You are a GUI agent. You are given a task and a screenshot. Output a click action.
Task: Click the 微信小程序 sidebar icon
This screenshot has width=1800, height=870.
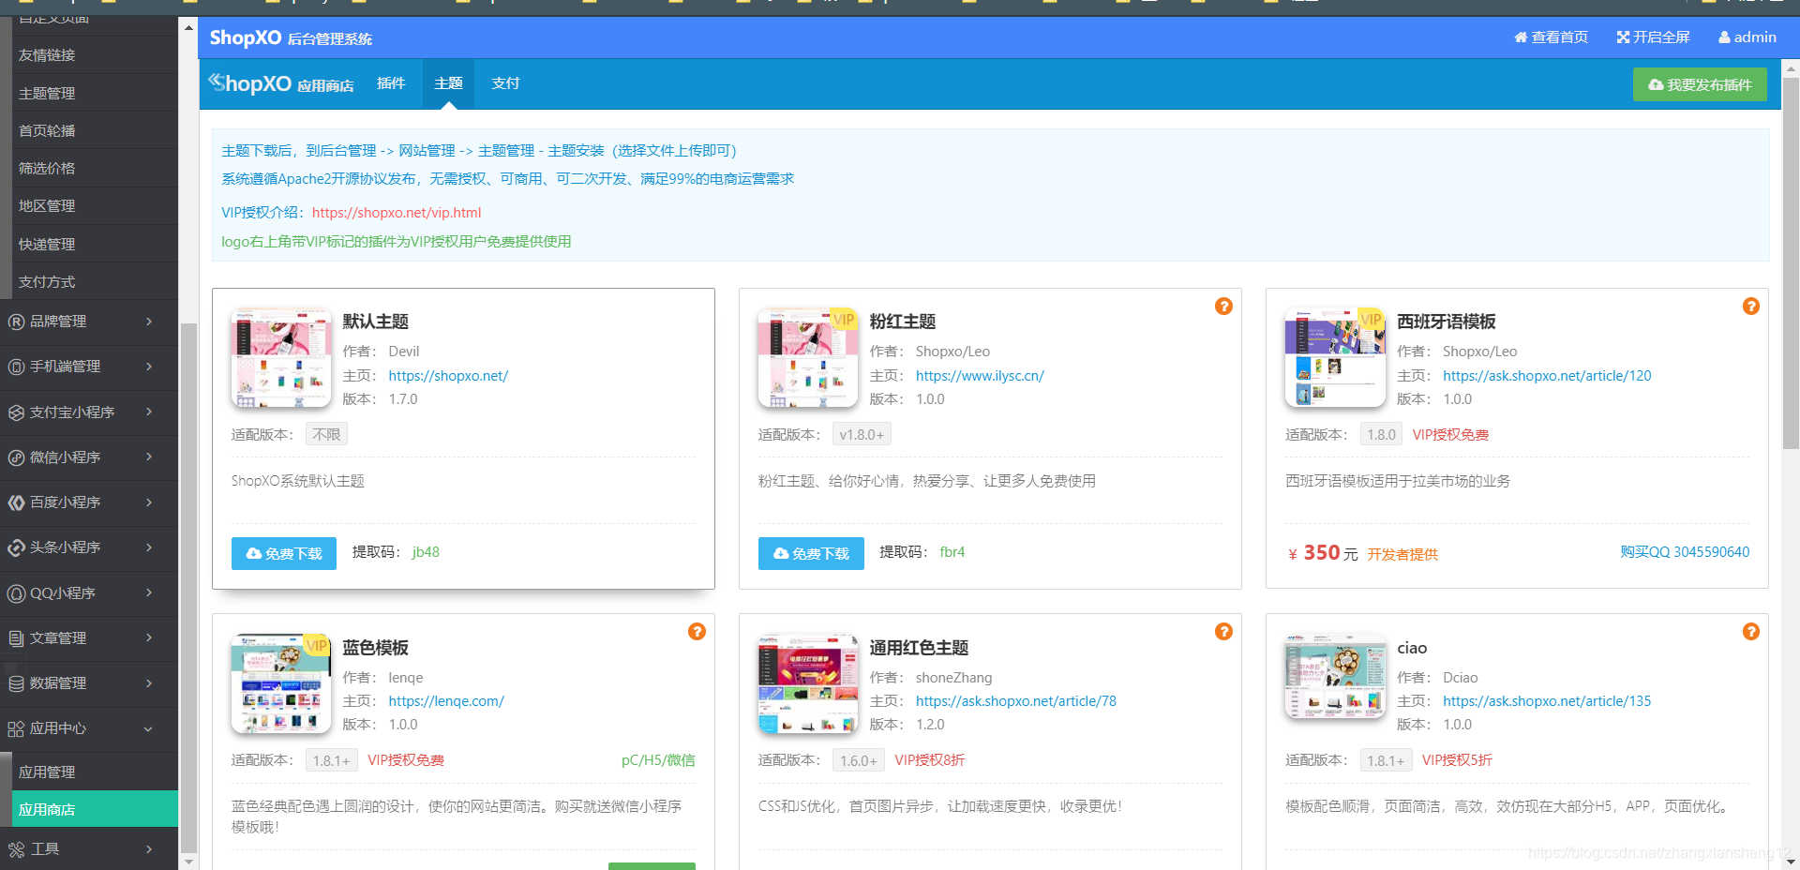pyautogui.click(x=16, y=457)
